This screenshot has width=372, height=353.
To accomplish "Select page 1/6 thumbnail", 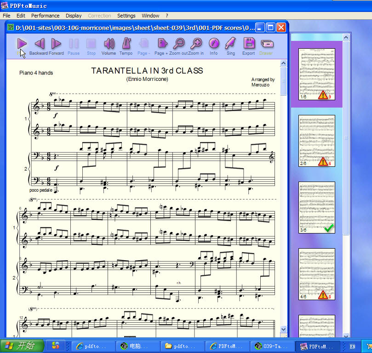I will (x=316, y=74).
